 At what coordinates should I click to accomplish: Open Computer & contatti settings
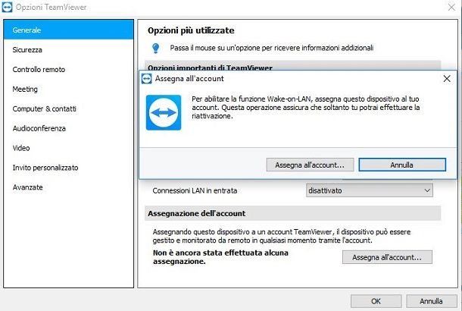pos(68,108)
